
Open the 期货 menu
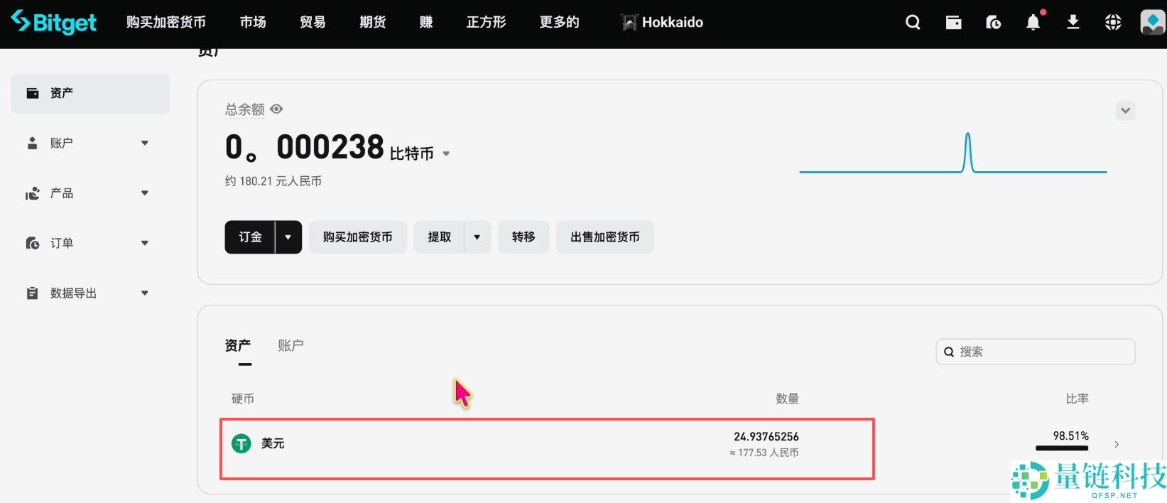pos(373,23)
